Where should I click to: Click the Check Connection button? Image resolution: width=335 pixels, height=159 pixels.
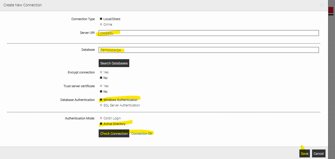pyautogui.click(x=114, y=133)
